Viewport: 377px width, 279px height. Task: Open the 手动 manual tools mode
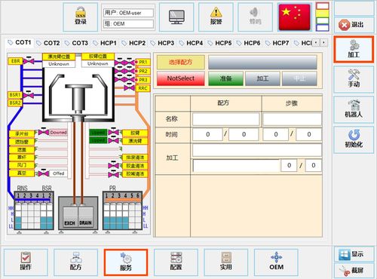[x=354, y=79]
